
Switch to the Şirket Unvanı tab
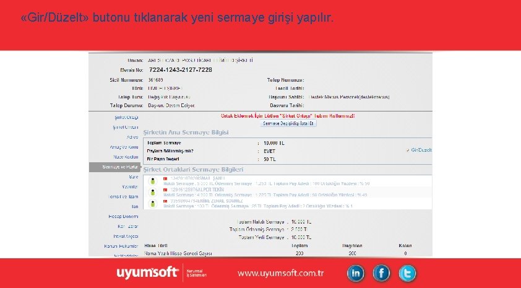125,128
